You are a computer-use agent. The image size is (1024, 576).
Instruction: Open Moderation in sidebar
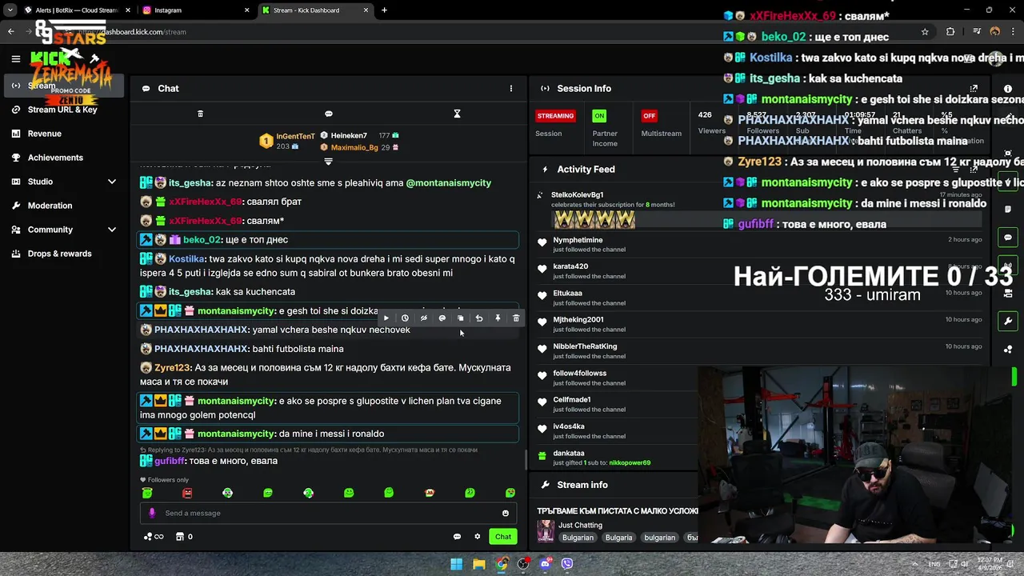click(x=62, y=206)
